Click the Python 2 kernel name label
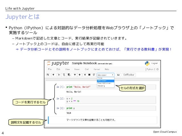Image resolution: width=182 pixels, height=136 pixels. pyautogui.click(x=151, y=69)
